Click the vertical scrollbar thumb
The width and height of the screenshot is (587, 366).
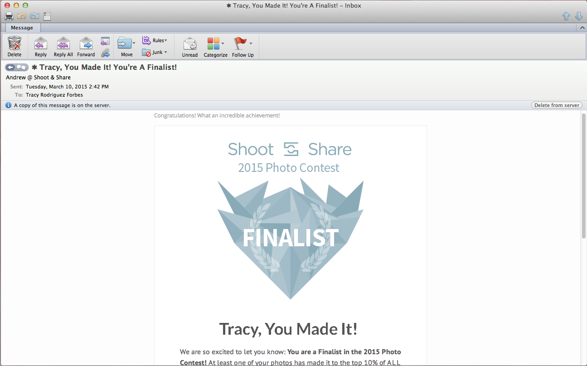click(x=584, y=176)
